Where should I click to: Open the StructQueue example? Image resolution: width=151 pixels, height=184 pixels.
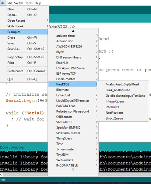[x=123, y=118]
